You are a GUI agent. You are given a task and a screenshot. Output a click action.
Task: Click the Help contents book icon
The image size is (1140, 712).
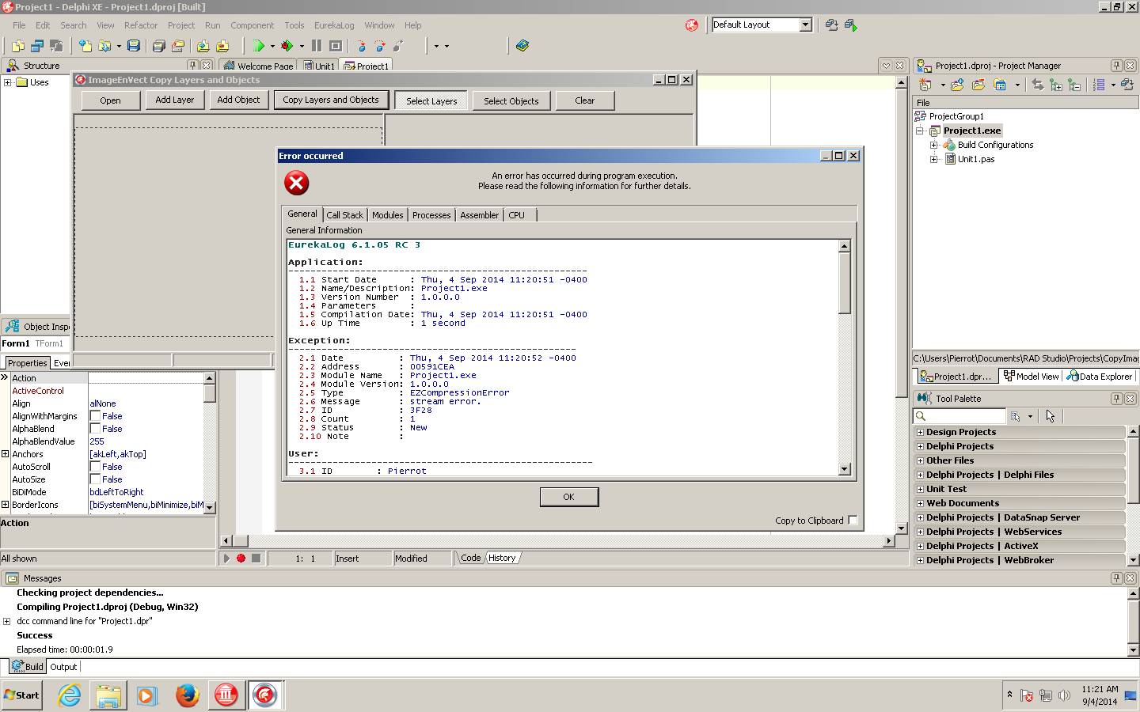point(522,46)
